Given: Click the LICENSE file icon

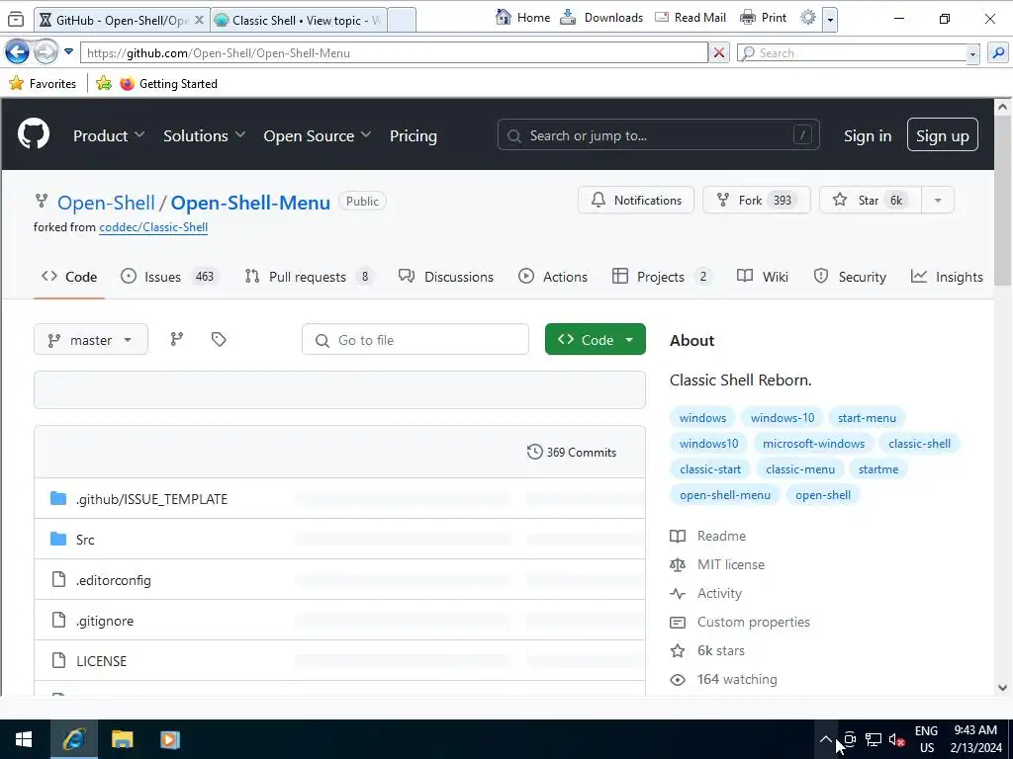Looking at the screenshot, I should [58, 660].
